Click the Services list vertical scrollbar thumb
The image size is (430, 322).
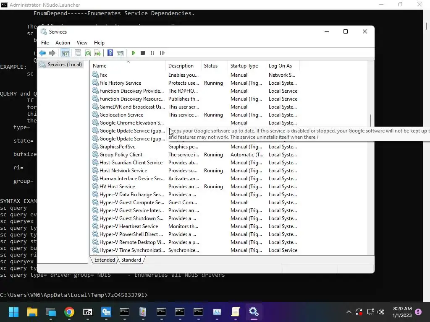pos(370,120)
